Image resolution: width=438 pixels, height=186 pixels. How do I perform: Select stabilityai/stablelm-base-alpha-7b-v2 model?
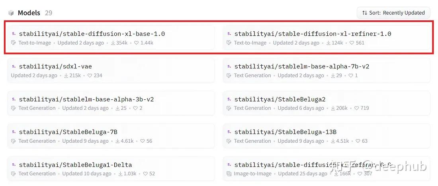(x=301, y=66)
